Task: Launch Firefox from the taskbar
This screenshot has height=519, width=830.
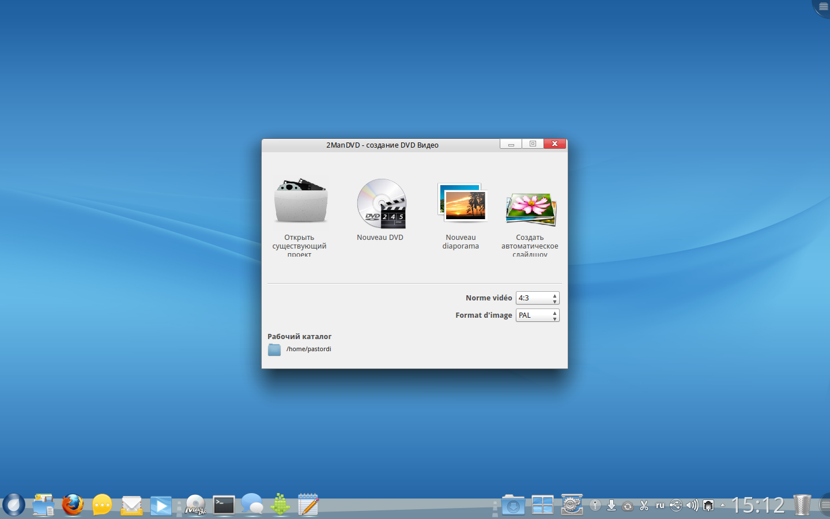Action: 73,505
